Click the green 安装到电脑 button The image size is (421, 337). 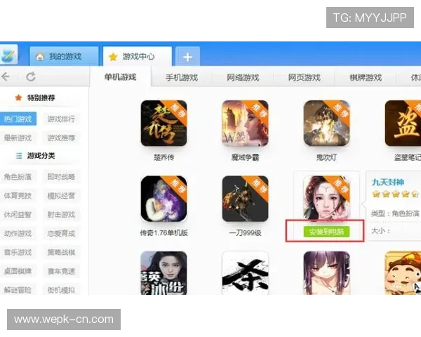pos(326,232)
